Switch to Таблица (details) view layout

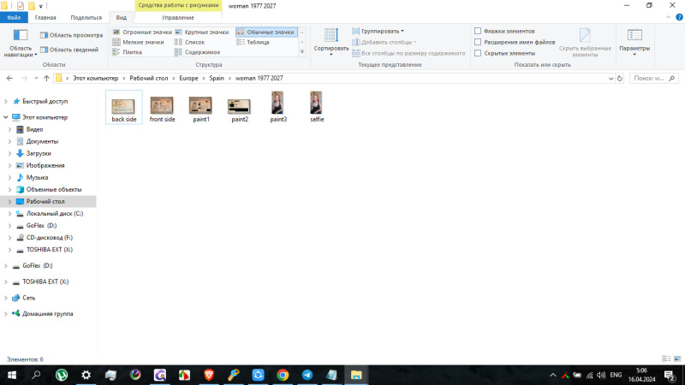point(241,42)
